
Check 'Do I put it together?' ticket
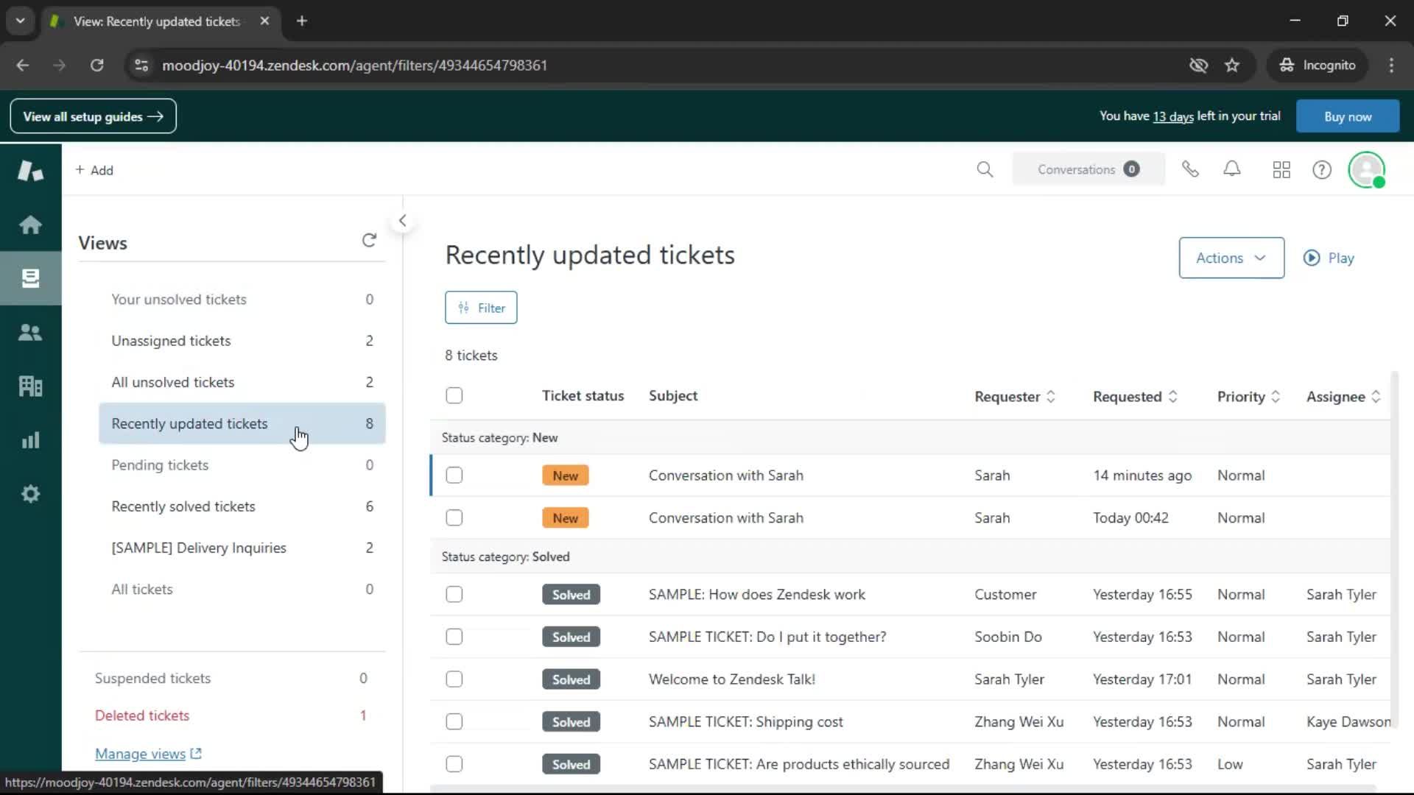pos(454,637)
